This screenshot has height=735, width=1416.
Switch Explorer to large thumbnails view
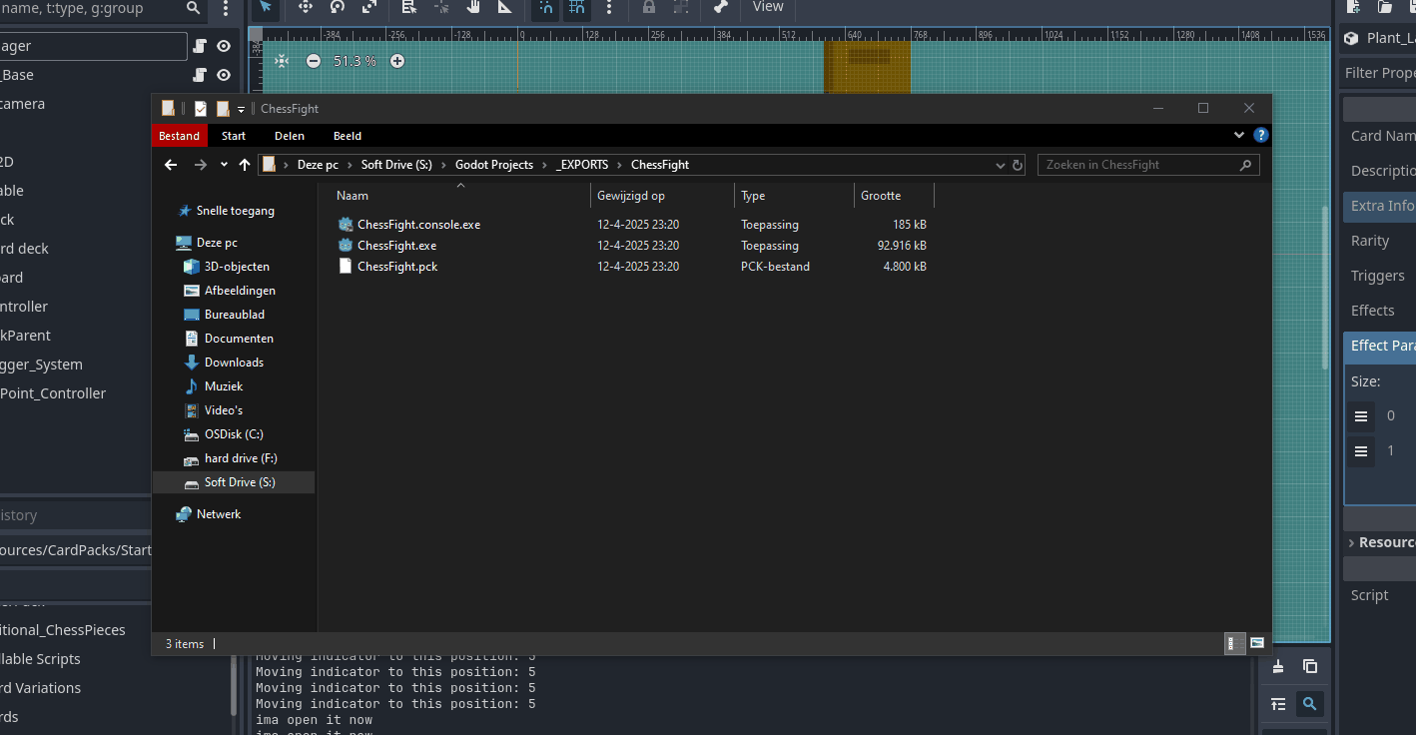point(1256,643)
